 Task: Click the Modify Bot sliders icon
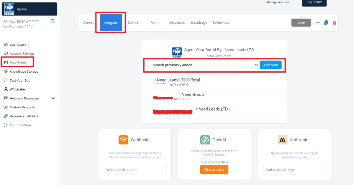(x=6, y=63)
